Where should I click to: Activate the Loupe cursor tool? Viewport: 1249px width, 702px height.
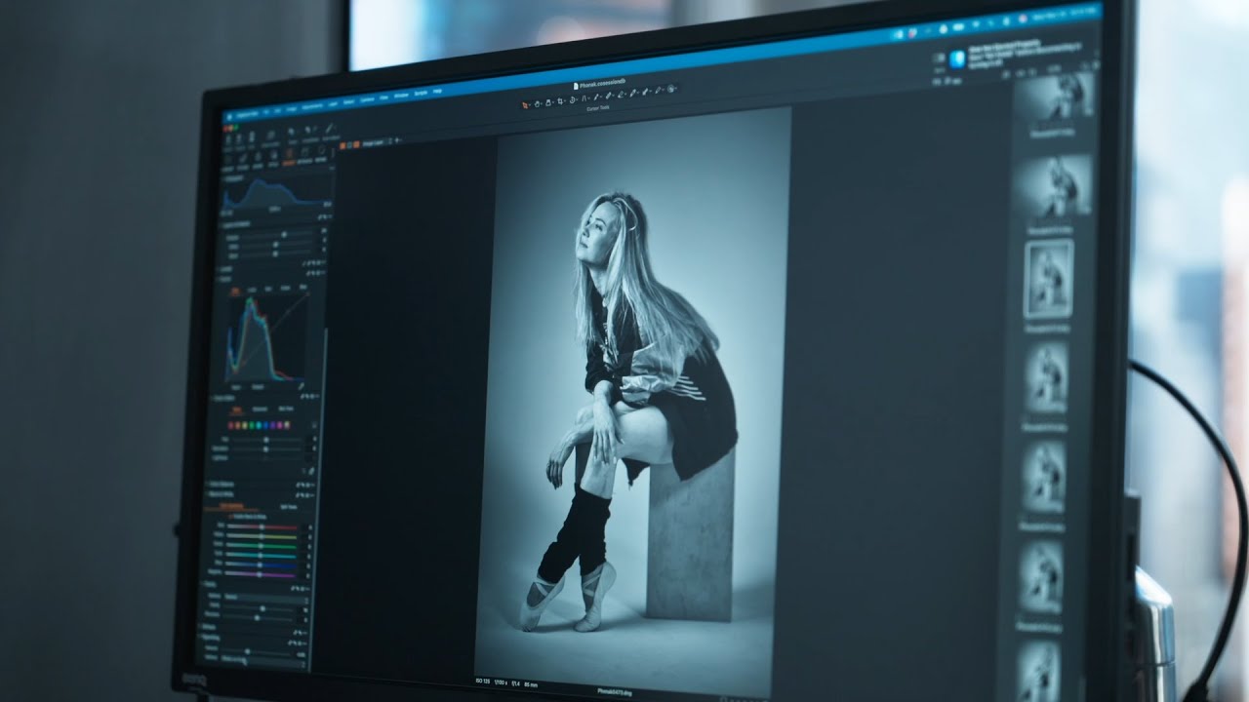point(548,103)
